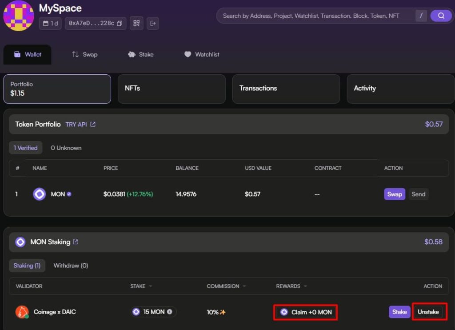Select the 1 Verified tokens filter
The image size is (455, 330).
coord(25,148)
